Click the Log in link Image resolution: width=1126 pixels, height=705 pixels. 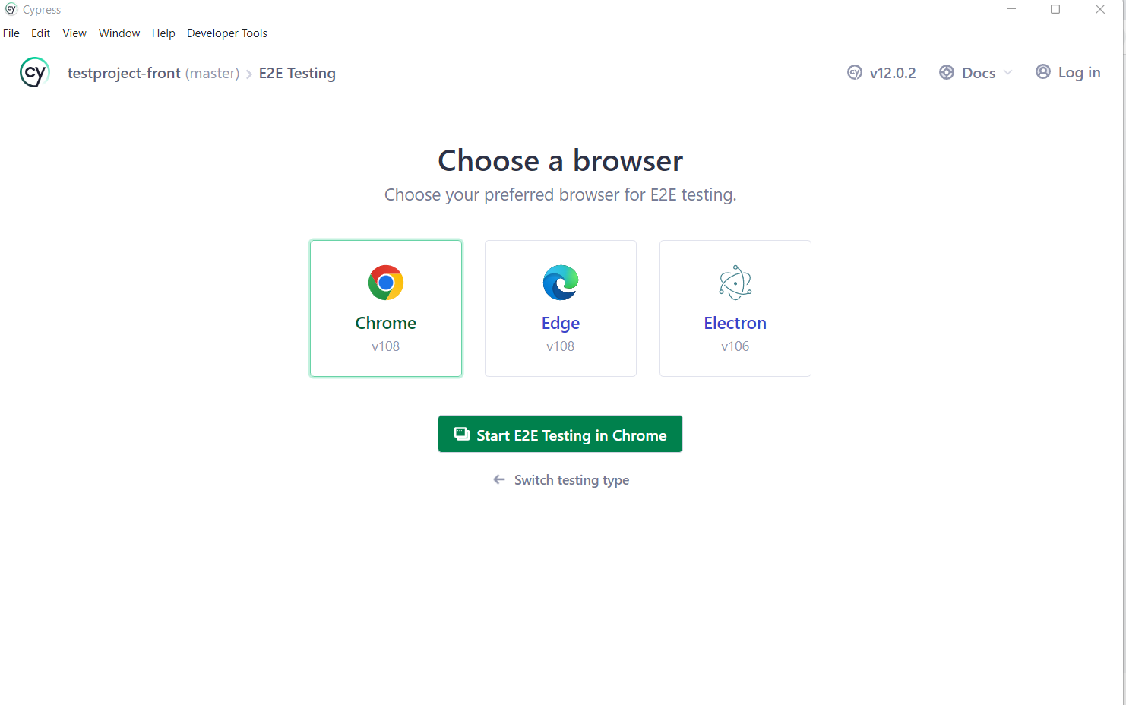(x=1079, y=71)
